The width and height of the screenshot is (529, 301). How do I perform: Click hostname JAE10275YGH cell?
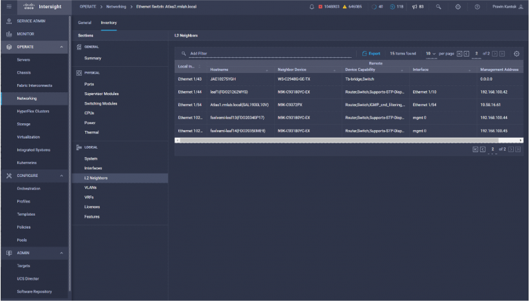pyautogui.click(x=222, y=79)
